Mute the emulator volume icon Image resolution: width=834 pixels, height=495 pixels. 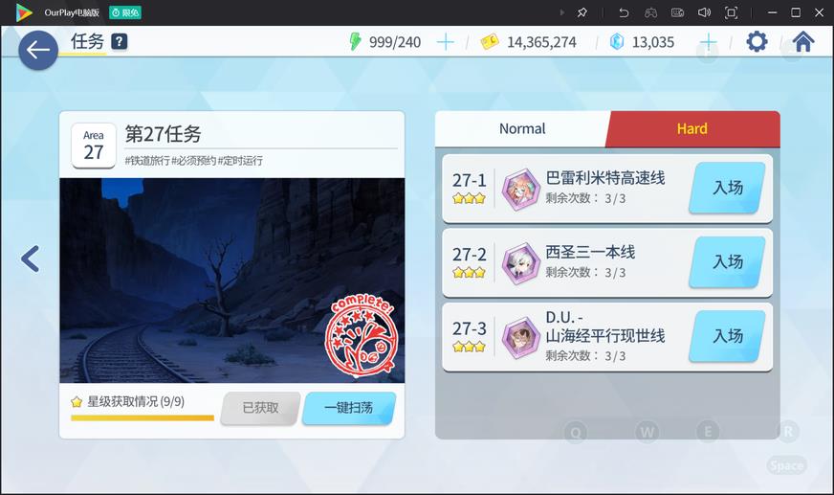704,12
